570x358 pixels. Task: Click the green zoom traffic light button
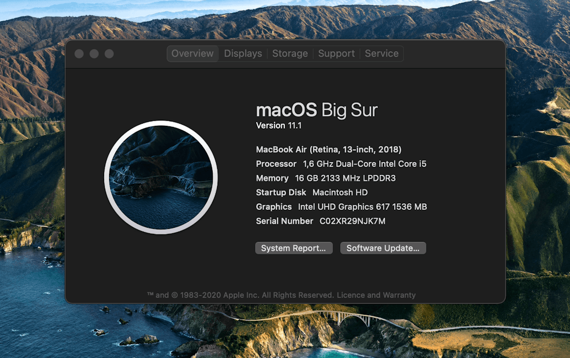click(x=109, y=53)
